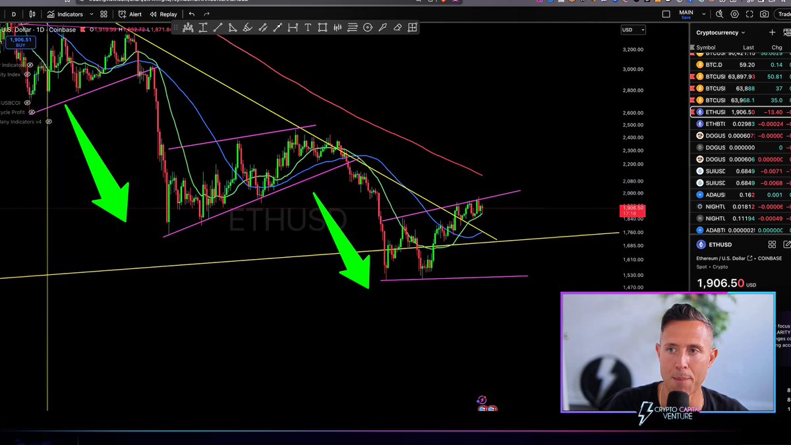
Task: Select the rectangle shape tool
Action: 322,28
